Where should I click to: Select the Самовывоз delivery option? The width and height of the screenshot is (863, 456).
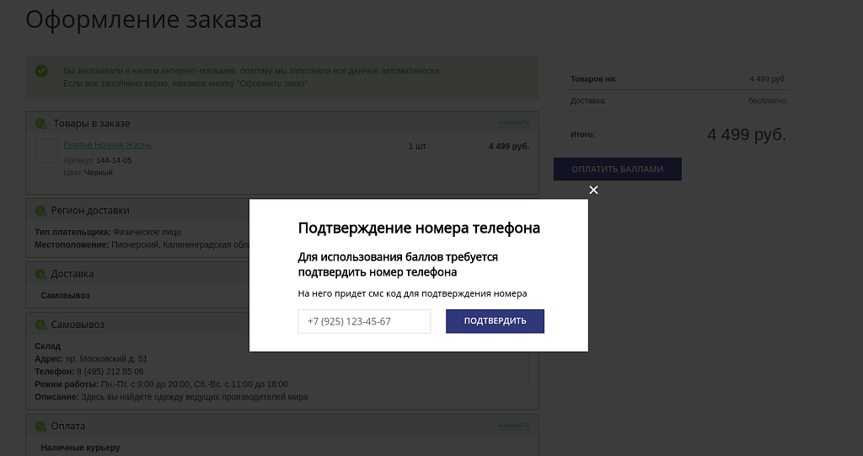point(65,296)
